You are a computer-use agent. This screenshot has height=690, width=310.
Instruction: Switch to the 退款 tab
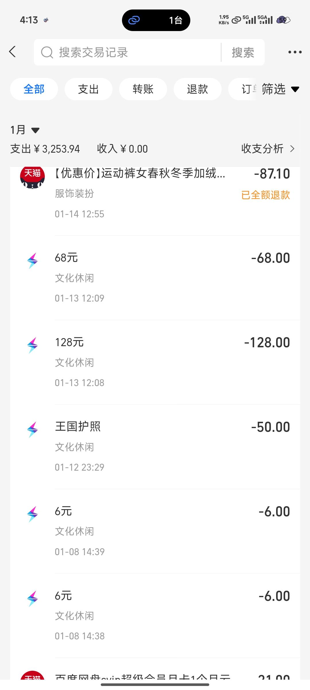197,89
